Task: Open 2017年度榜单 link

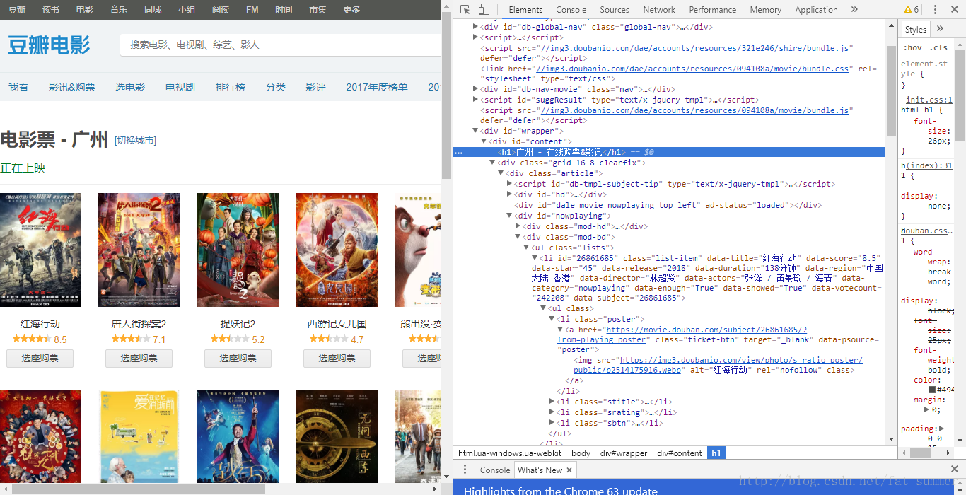Action: (377, 87)
